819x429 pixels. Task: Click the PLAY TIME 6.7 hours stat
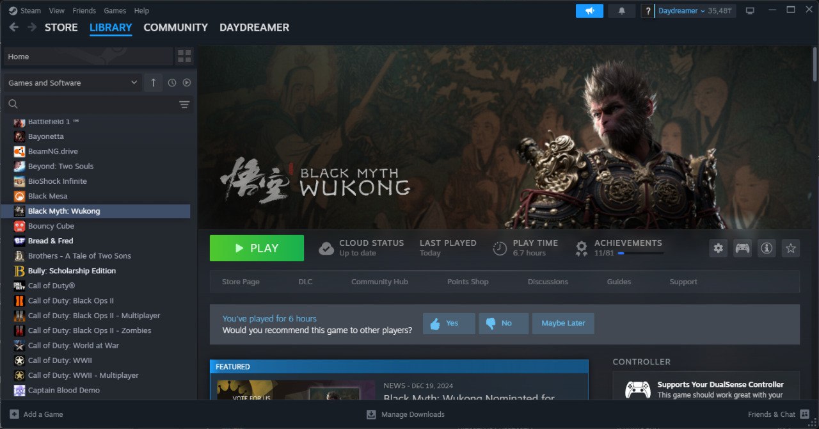click(x=525, y=248)
